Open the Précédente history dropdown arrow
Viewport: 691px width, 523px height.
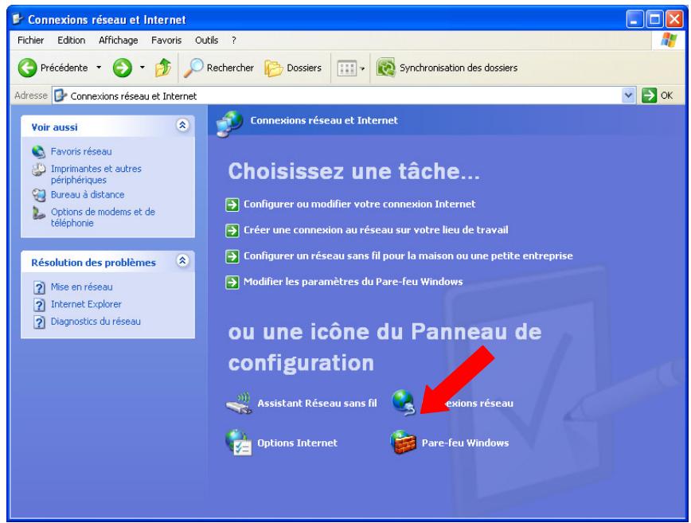coord(99,68)
